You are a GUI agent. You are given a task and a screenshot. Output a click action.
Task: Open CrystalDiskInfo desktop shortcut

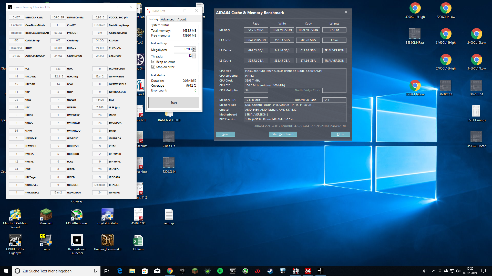pyautogui.click(x=107, y=215)
